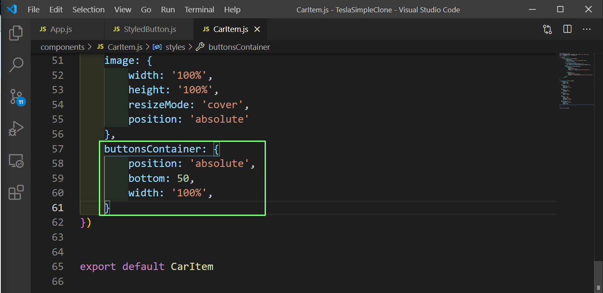
Task: Click the 'bottom: 50,' line
Action: coord(162,178)
